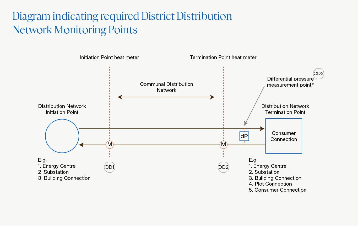Image resolution: width=358 pixels, height=226 pixels.
Task: Click the return arrowhead pointing at blue circle
Action: coord(82,144)
